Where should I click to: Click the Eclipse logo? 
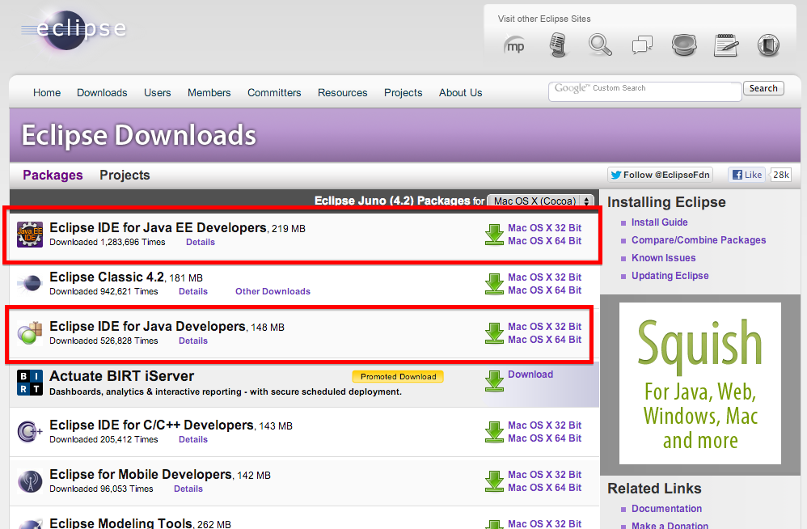(74, 29)
